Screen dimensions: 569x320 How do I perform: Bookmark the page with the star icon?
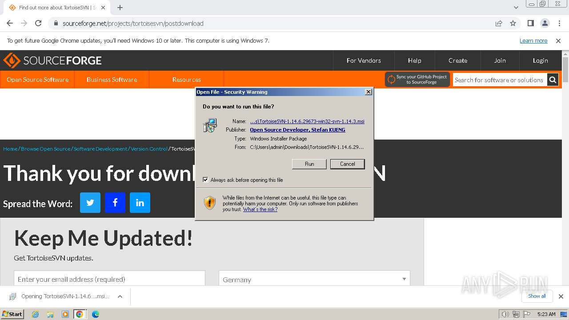click(x=513, y=23)
